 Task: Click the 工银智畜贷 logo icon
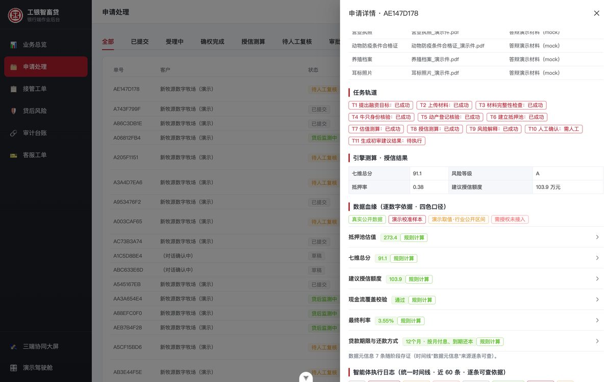coord(15,15)
